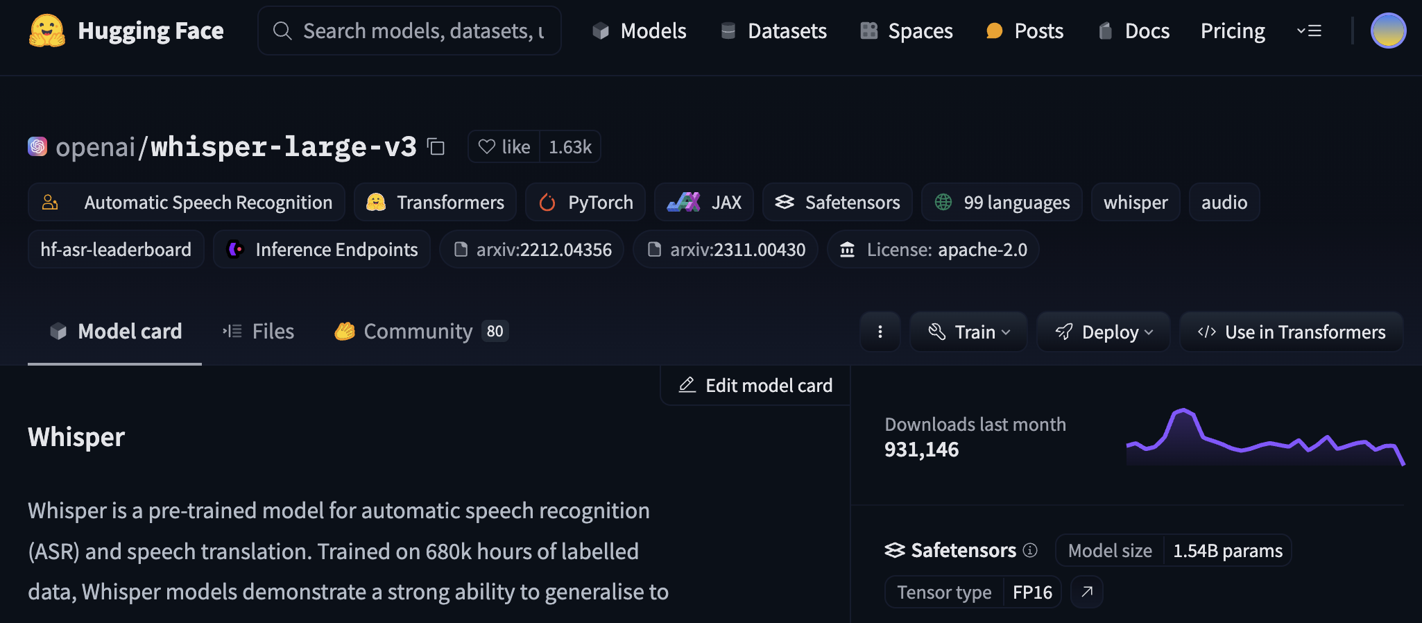Image resolution: width=1422 pixels, height=623 pixels.
Task: Select the 99 languages tag
Action: click(1002, 202)
